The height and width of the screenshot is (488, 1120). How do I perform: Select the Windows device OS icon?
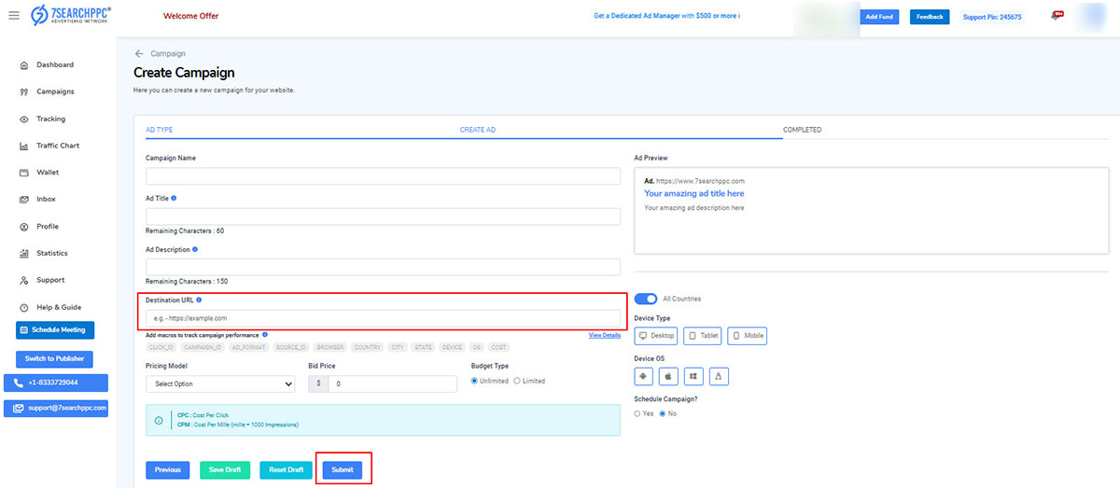point(693,376)
